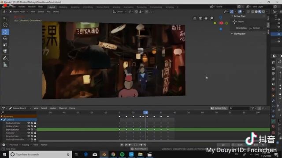The height and width of the screenshot is (158, 282).
Task: Switch to Animation workspace tab
Action: pyautogui.click(x=128, y=7)
